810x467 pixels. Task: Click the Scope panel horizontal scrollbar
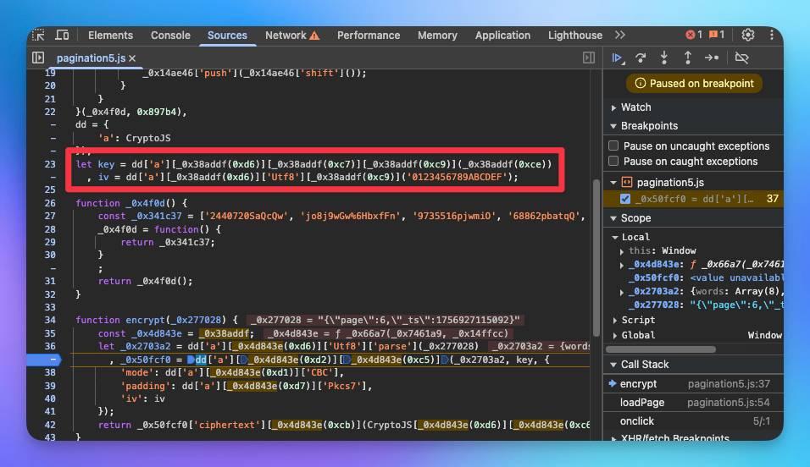661,349
